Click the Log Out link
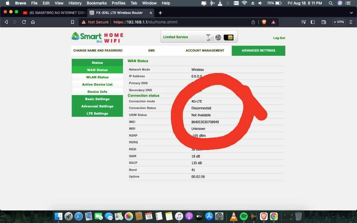Image resolution: width=357 pixels, height=223 pixels. click(x=279, y=38)
